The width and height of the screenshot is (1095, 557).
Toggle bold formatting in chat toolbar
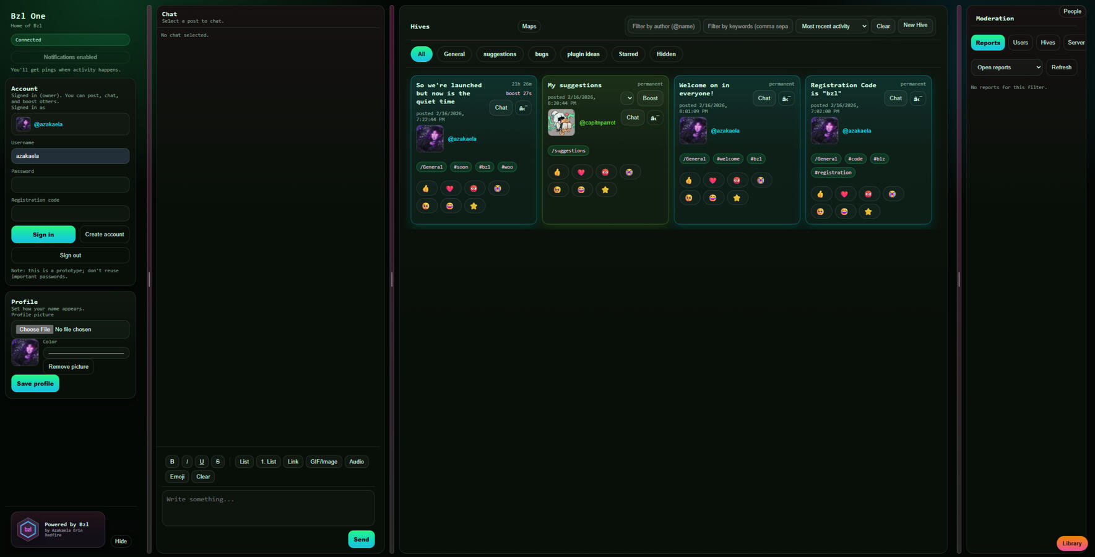click(172, 462)
